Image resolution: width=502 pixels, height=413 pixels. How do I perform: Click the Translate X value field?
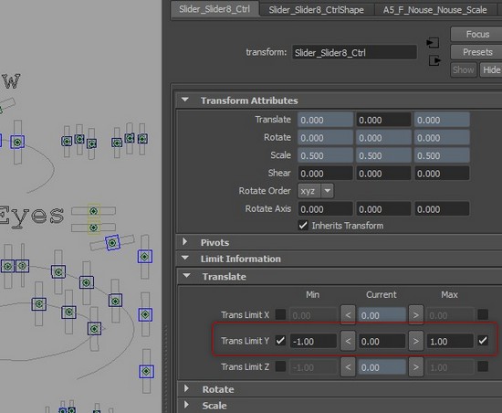coord(325,120)
